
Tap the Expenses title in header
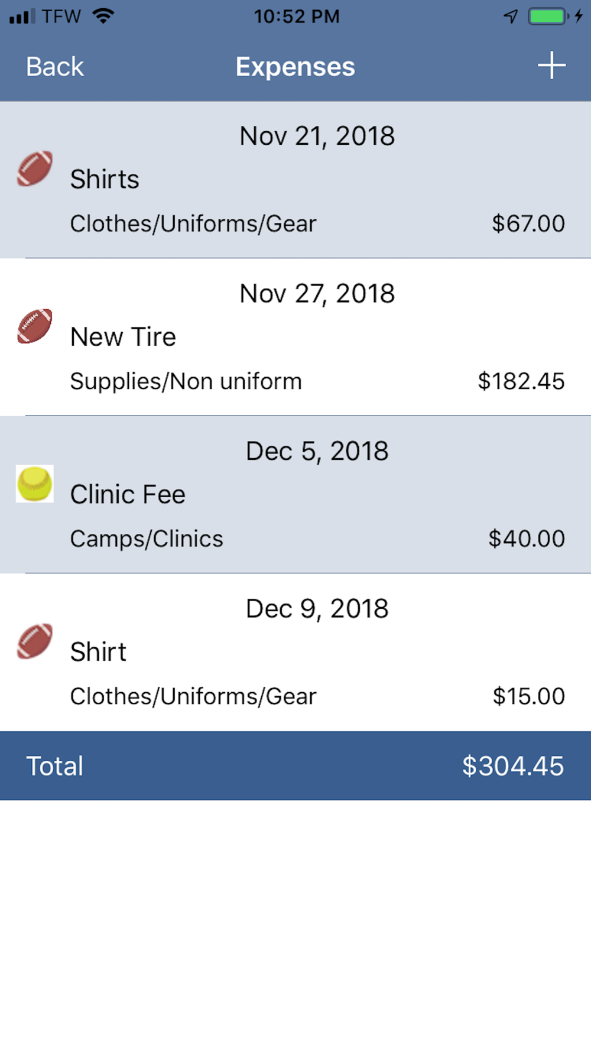[295, 67]
